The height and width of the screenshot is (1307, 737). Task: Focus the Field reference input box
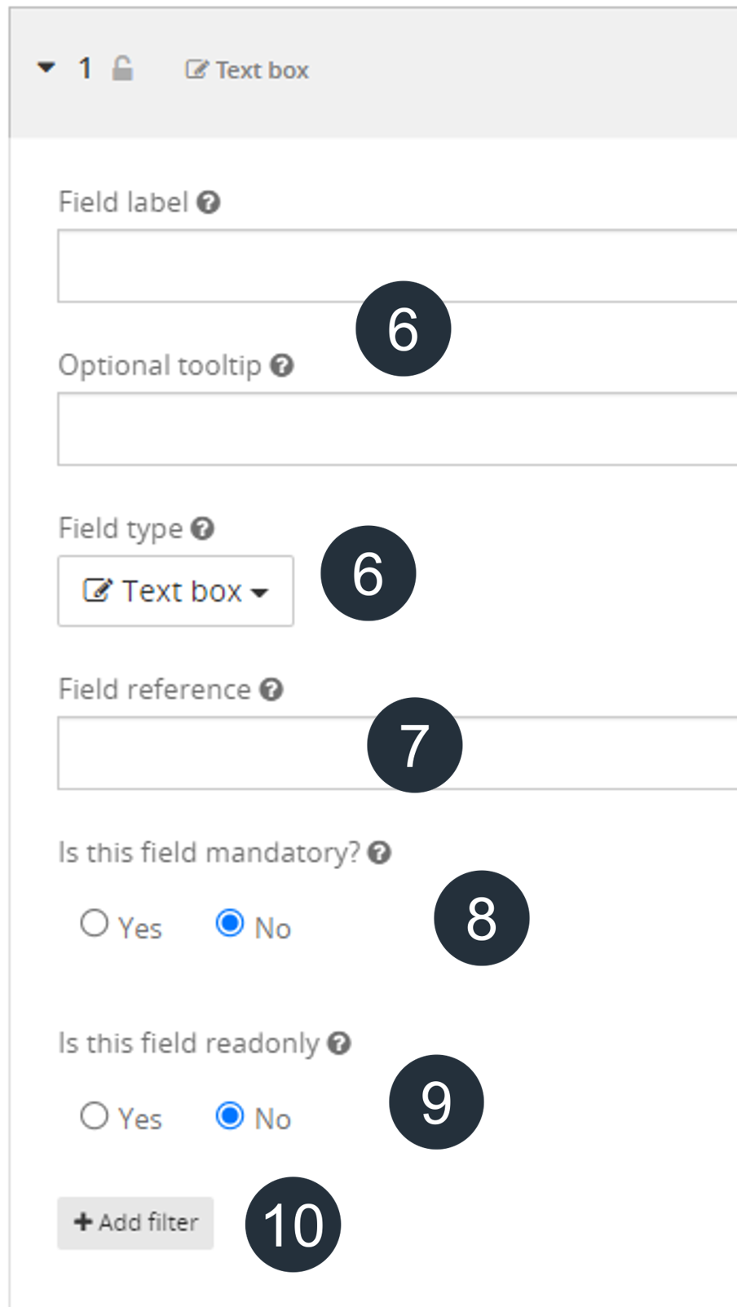tap(397, 753)
